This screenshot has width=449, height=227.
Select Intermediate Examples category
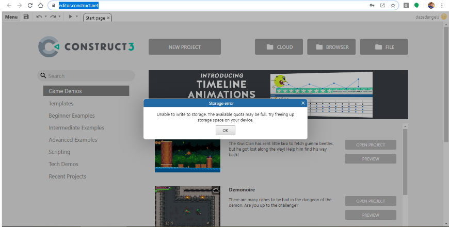pos(76,127)
